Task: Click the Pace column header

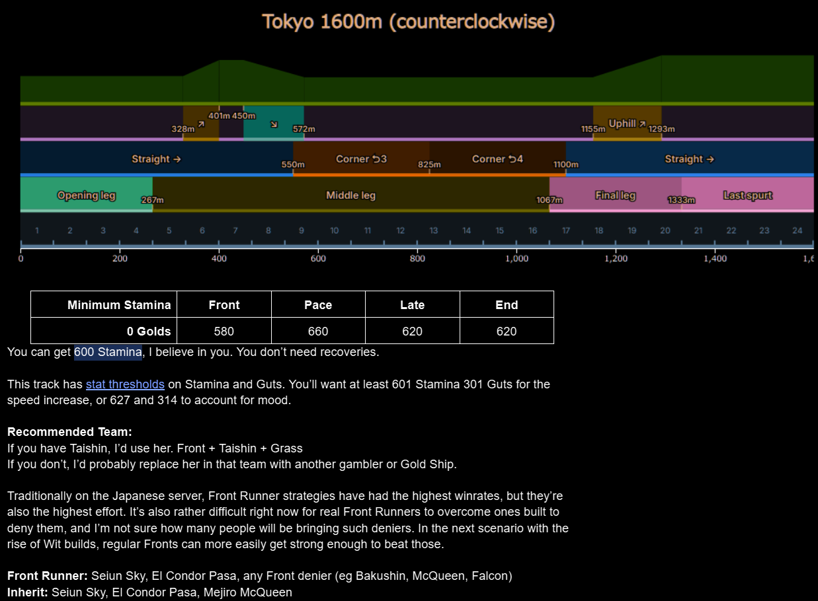Action: 318,304
